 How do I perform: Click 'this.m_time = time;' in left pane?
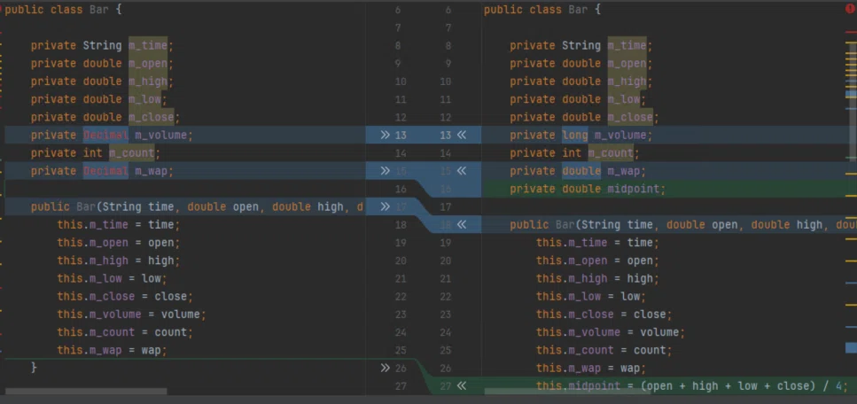[x=119, y=225]
